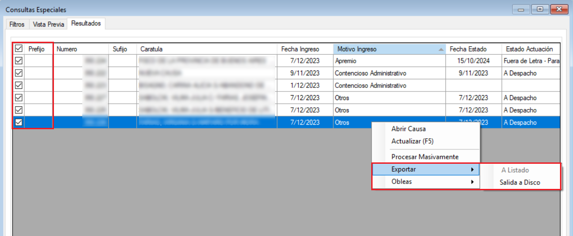Select Actualizar (F5) menu entry
The height and width of the screenshot is (236, 573).
click(x=412, y=141)
